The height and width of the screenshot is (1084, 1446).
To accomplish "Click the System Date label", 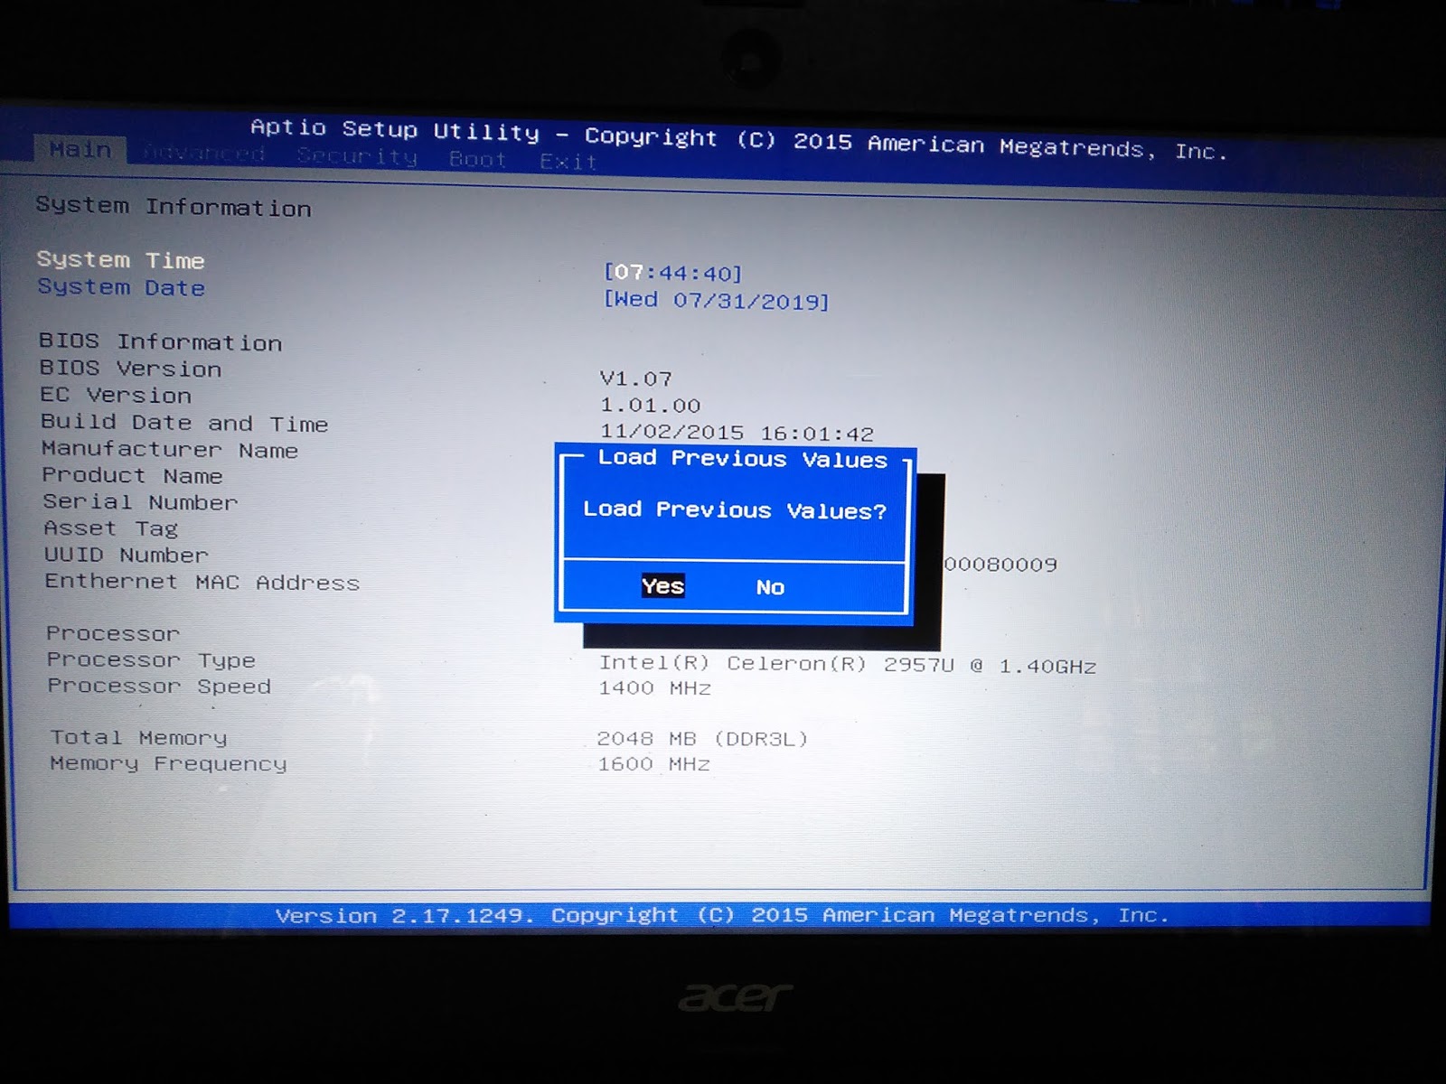I will point(121,287).
